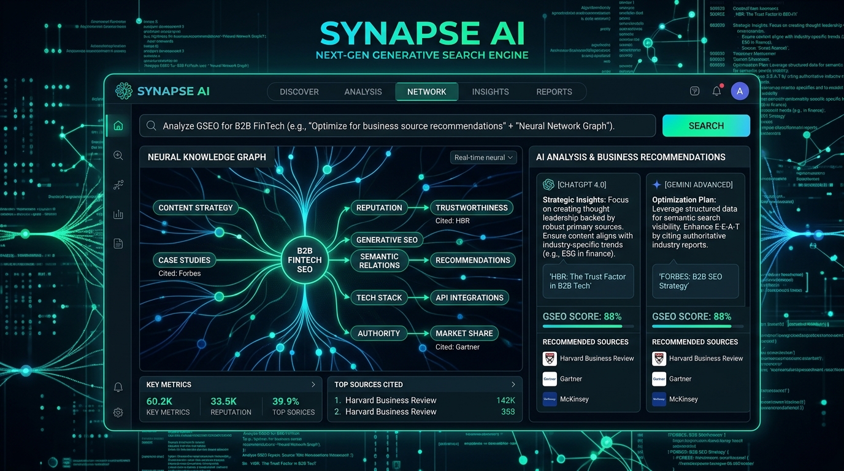The width and height of the screenshot is (844, 471).
Task: Click the Search button
Action: pyautogui.click(x=706, y=126)
